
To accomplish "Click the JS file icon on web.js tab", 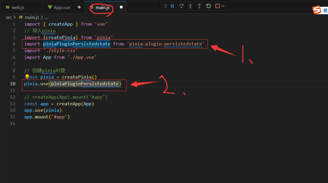I will click(7, 7).
